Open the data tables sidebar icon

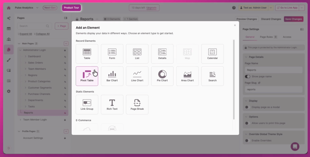[9, 29]
